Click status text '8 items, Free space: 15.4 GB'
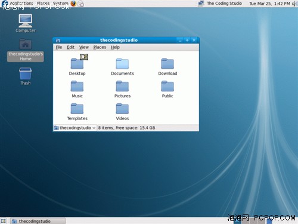 pos(126,128)
